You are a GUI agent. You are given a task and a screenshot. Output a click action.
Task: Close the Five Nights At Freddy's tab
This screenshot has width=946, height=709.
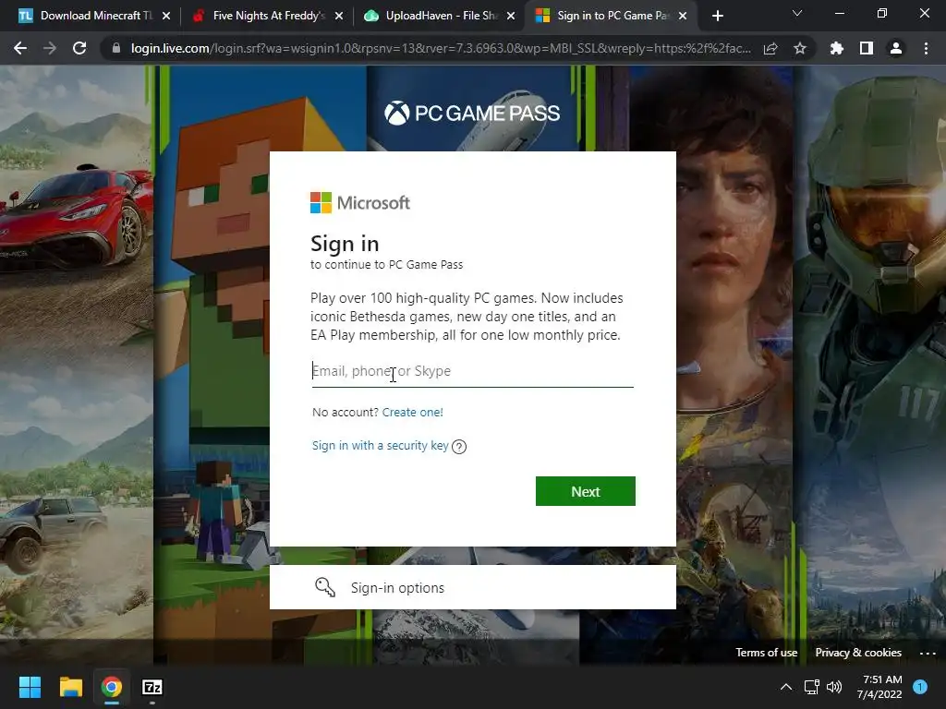coord(339,16)
